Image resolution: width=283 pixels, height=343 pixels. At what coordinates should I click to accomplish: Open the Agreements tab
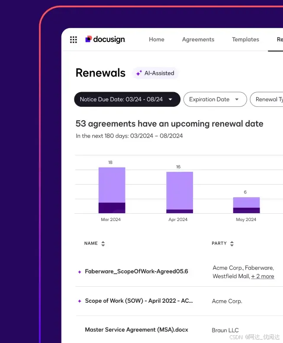pyautogui.click(x=198, y=39)
